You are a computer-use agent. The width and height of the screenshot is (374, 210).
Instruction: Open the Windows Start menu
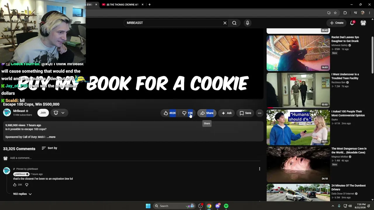148,206
